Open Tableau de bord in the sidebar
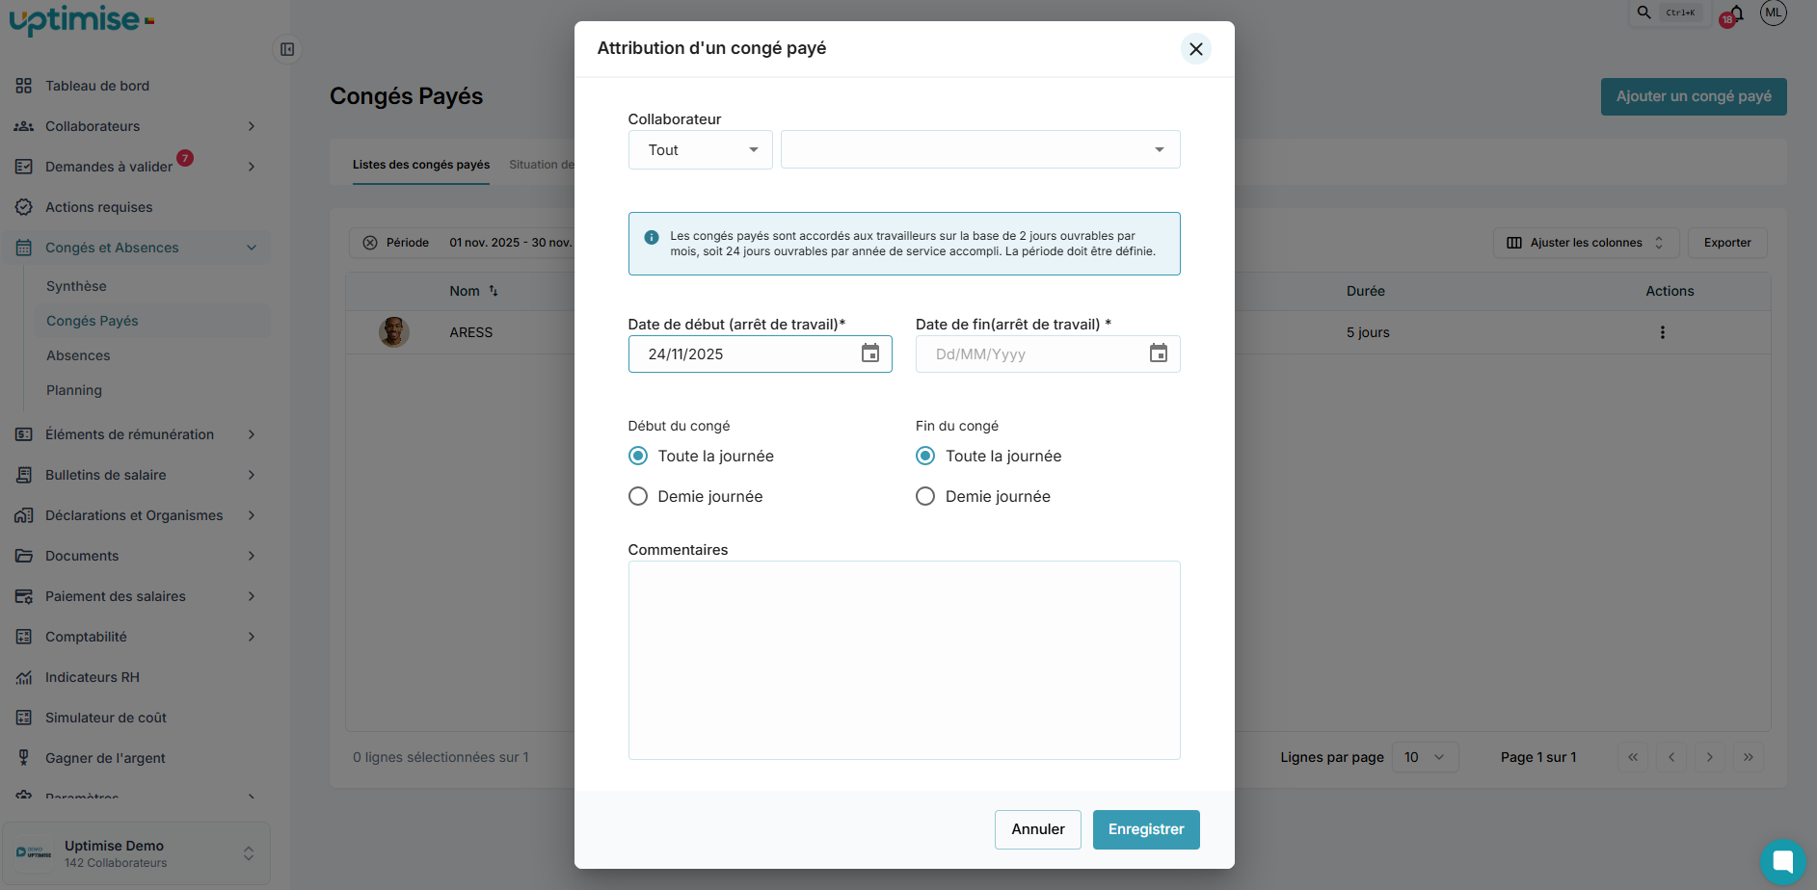Screen dimensions: 1817x890 coord(97,86)
